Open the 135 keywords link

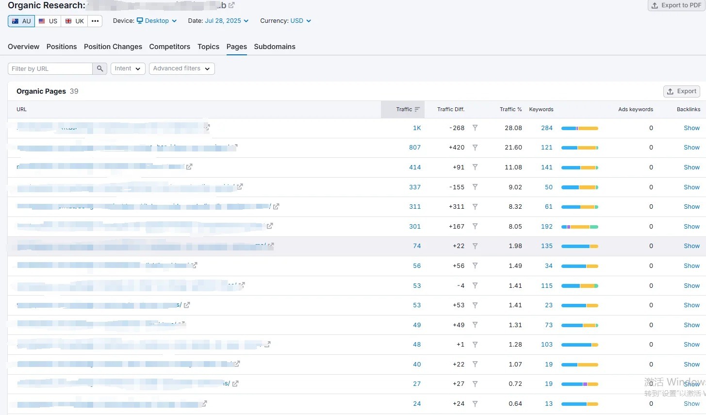pos(547,246)
